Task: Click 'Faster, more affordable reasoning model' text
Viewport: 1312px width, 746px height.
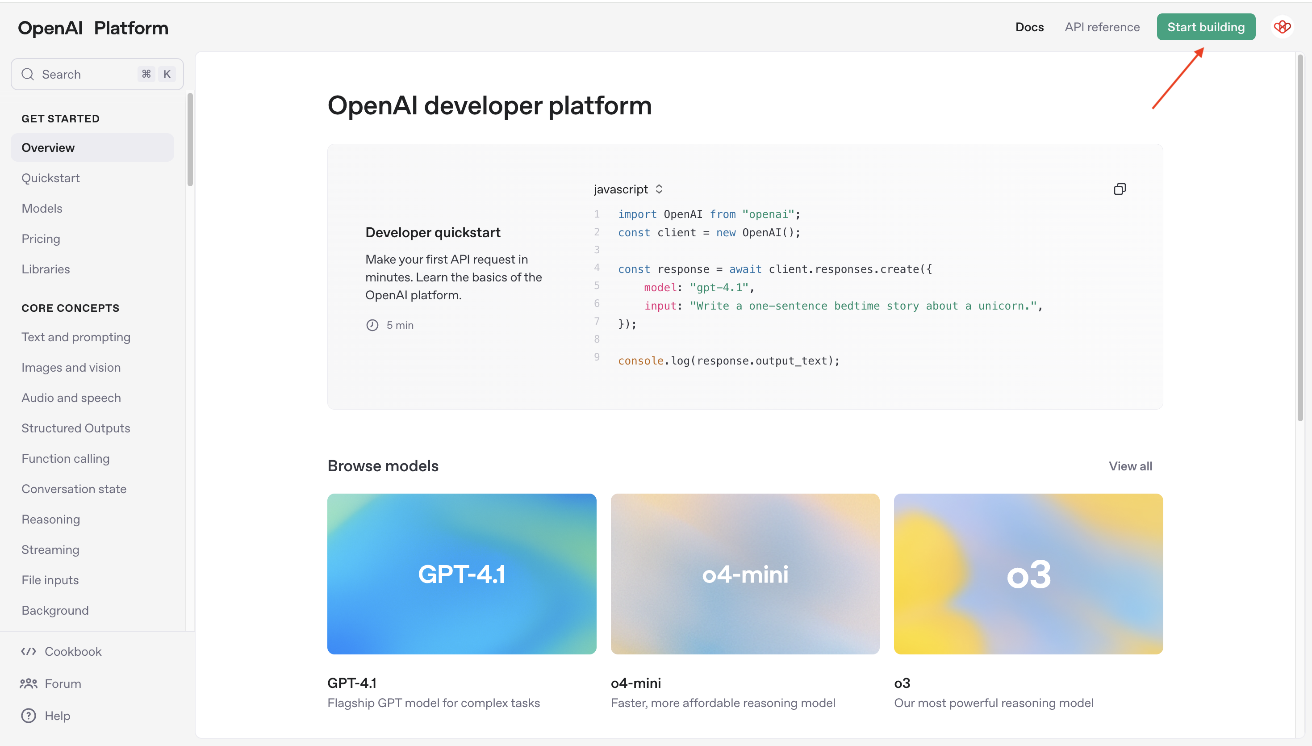Action: pyautogui.click(x=723, y=703)
